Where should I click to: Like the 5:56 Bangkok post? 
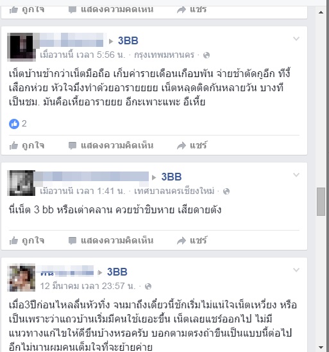tap(27, 145)
